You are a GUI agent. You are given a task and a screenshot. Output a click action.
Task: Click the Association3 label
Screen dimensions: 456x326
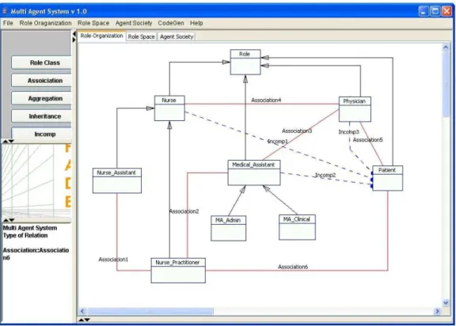pos(297,131)
